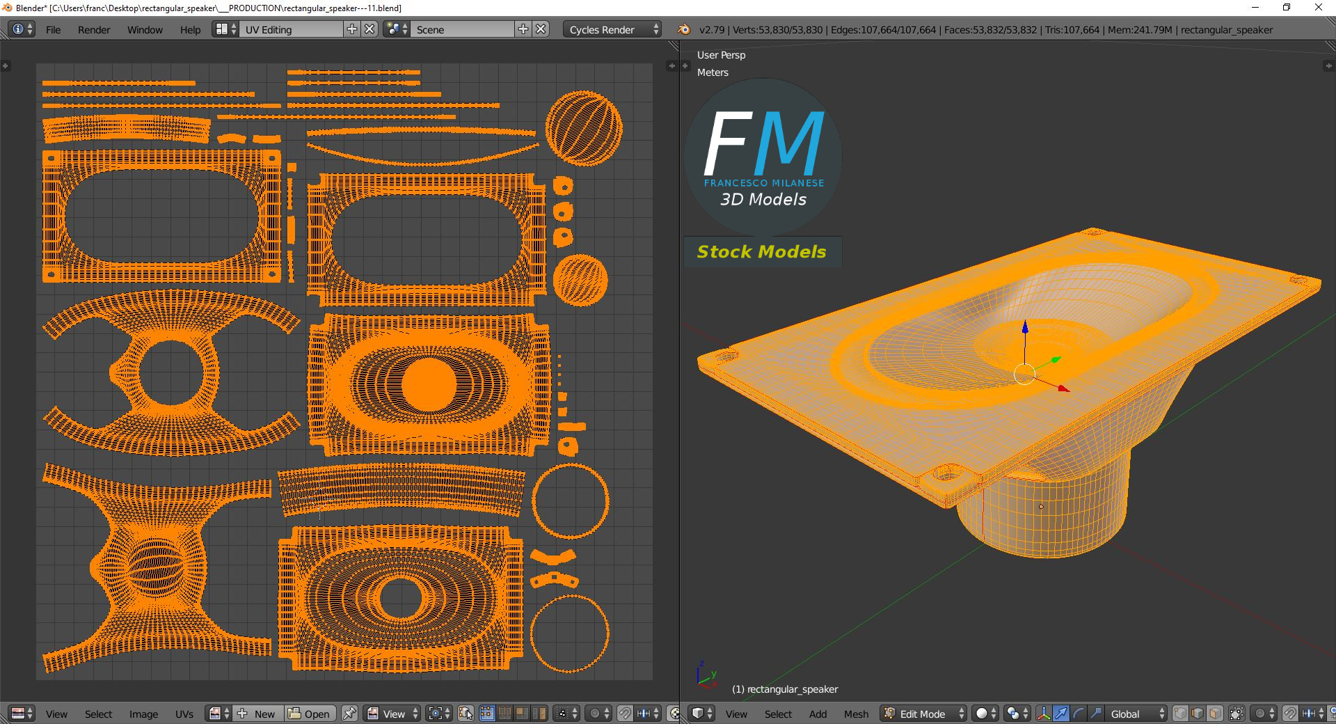Choose the scale manipulator icon
The image size is (1336, 724).
click(x=1095, y=714)
